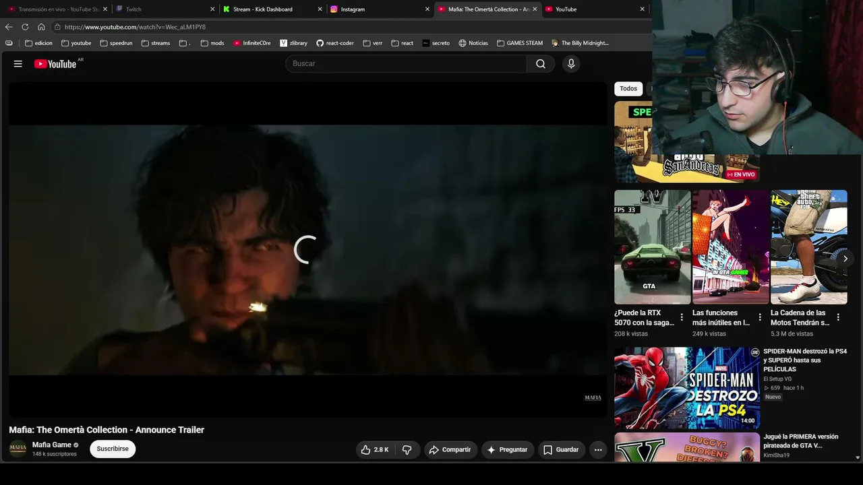Viewport: 863px width, 485px height.
Task: Open the Mafia Game channel name link
Action: click(52, 445)
